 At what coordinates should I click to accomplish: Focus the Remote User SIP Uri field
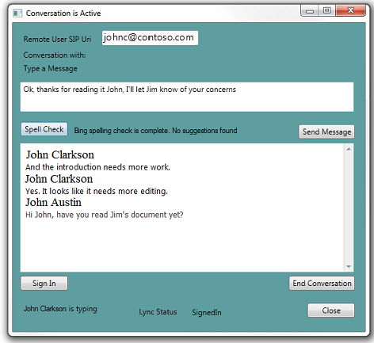(150, 38)
